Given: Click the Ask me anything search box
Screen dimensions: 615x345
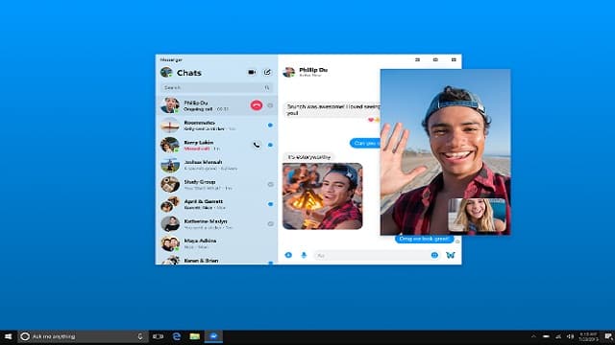Looking at the screenshot, I should (83, 336).
